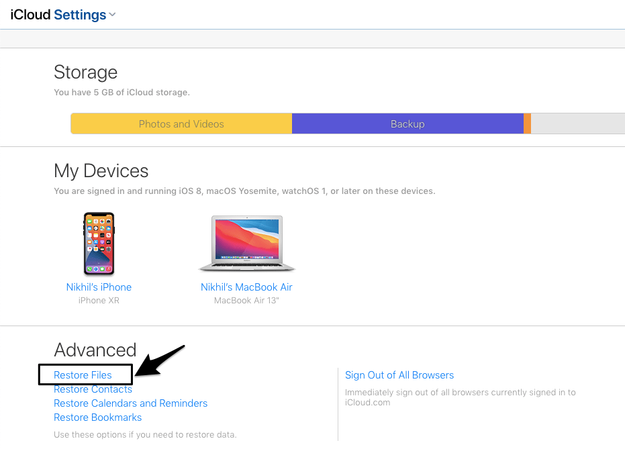Open the iCloud Settings dropdown chevron
This screenshot has width=625, height=449.
(x=112, y=15)
